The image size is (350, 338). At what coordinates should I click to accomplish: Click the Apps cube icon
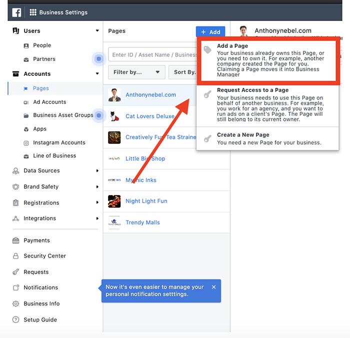[26, 129]
